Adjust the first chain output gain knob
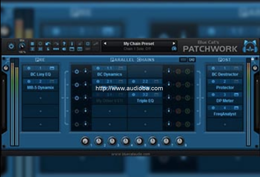 [x=169, y=71]
